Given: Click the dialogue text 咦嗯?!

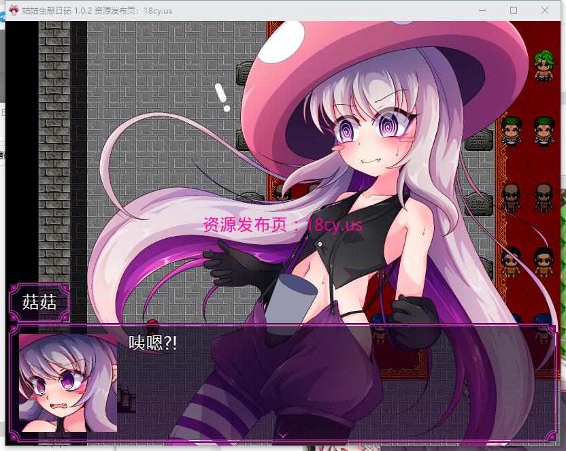Looking at the screenshot, I should click(152, 343).
